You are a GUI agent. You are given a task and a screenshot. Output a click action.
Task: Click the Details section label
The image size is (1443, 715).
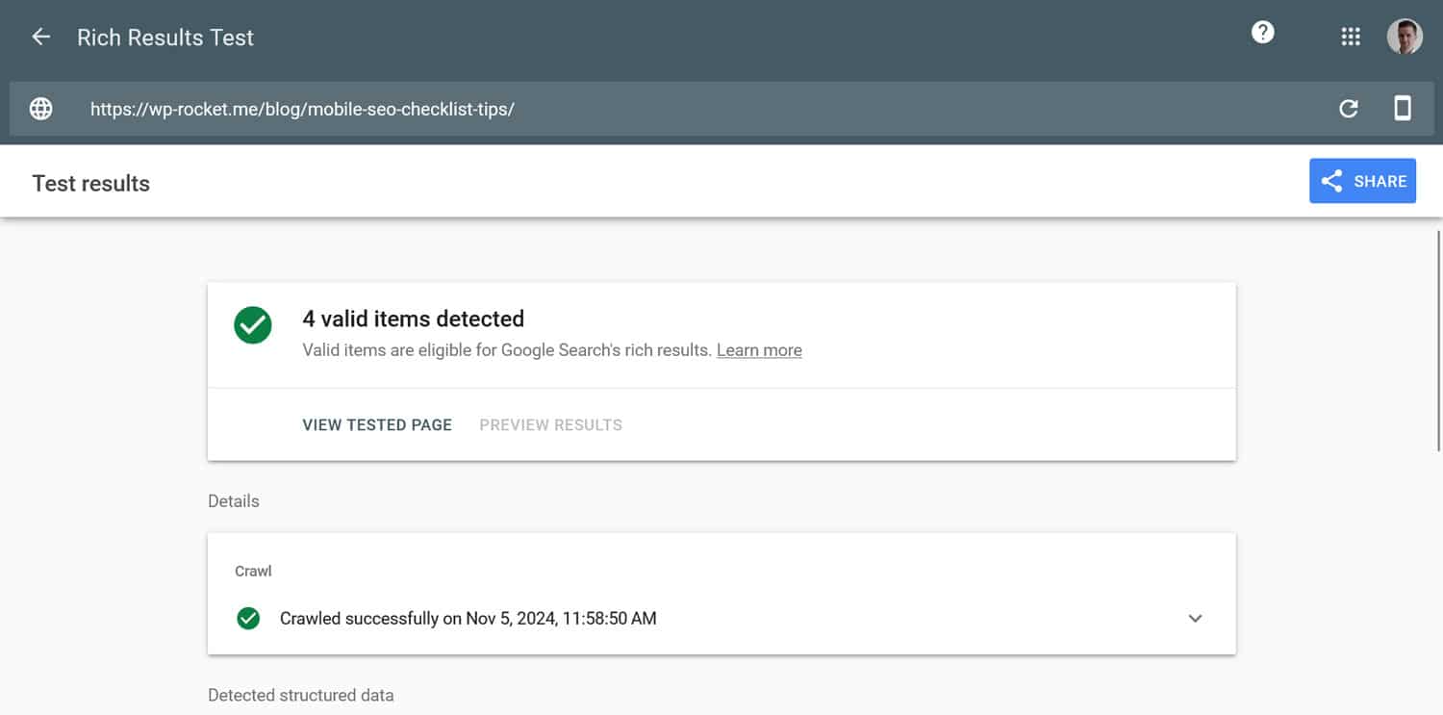coord(233,500)
